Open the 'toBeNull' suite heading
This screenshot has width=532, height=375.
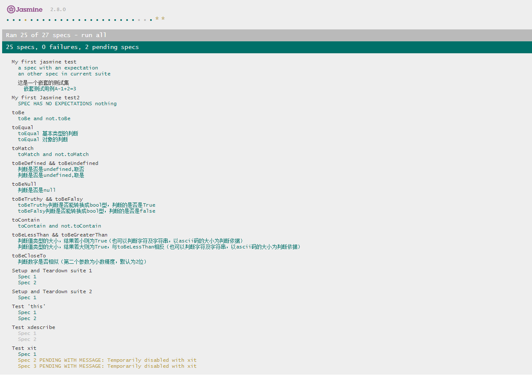[x=24, y=184]
